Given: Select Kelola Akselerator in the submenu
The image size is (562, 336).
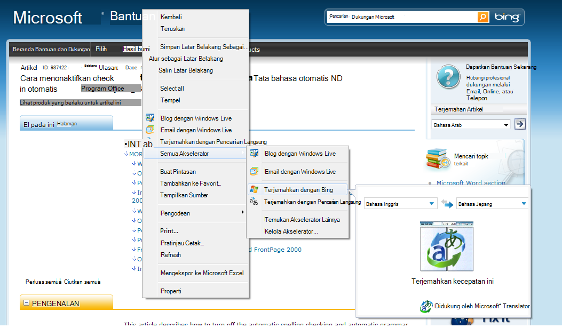Looking at the screenshot, I should coord(291,231).
